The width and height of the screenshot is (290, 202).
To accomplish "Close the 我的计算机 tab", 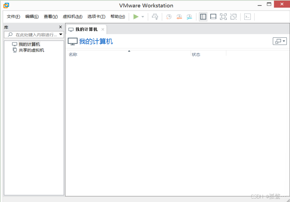I will click(x=103, y=30).
